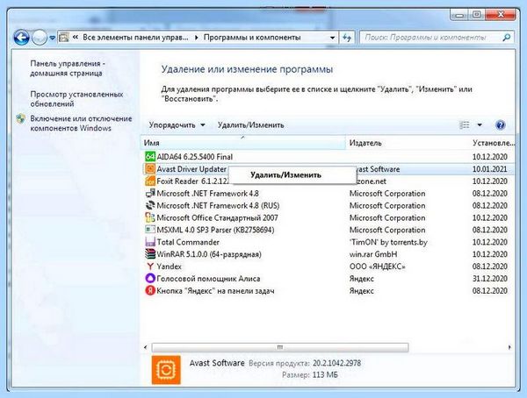527x398 pixels.
Task: Open the view installed updates link
Action: pos(76,99)
